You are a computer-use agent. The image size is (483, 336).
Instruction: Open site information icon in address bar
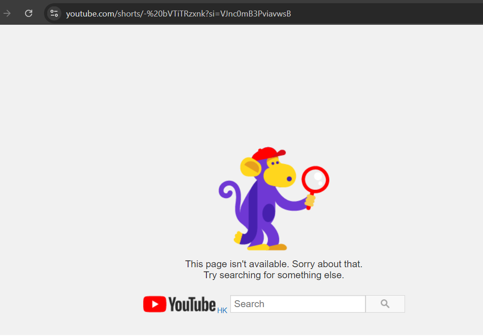(54, 14)
